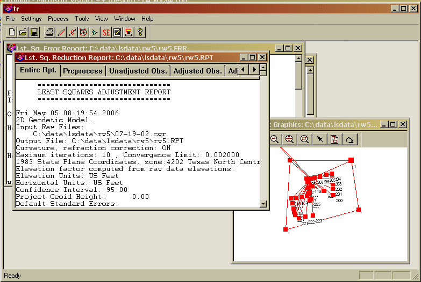The image size is (421, 282).
Task: Open standard errors via the SE icon
Action: 106,32
